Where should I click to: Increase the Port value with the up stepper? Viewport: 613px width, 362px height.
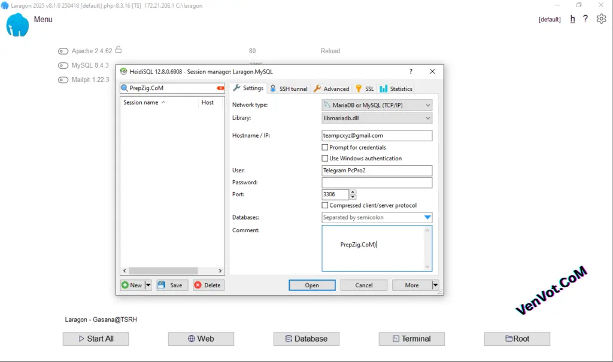coord(352,192)
